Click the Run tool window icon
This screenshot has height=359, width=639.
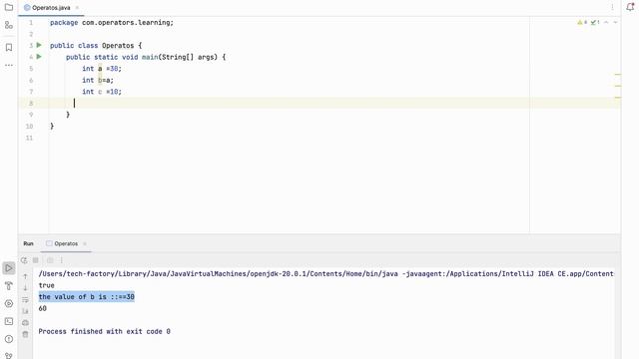tap(9, 268)
